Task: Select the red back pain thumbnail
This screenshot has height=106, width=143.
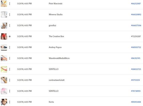Action: click(x=4, y=36)
